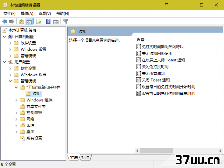Click the Export list toolbar icon
Viewport: 224px width, 168px height.
pyautogui.click(x=39, y=22)
